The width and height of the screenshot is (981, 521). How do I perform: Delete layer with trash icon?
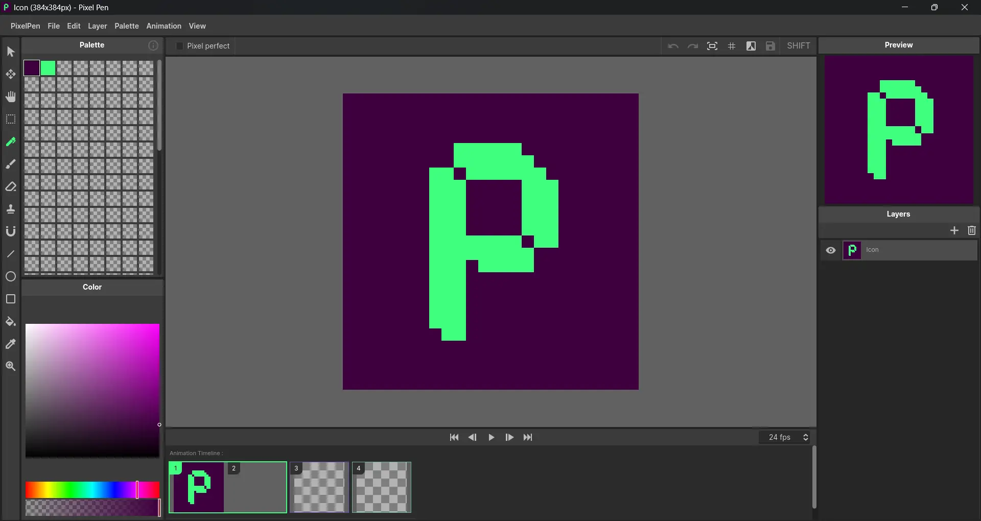coord(972,230)
